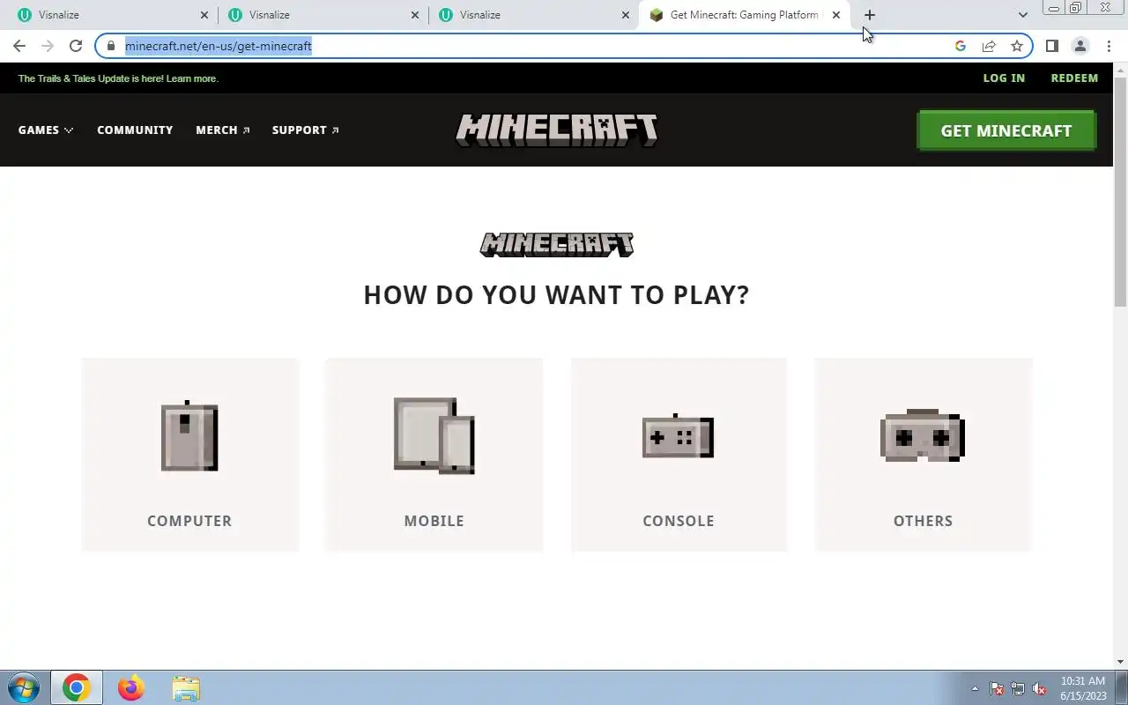The height and width of the screenshot is (705, 1128).
Task: Click the Redeem link
Action: [1074, 78]
